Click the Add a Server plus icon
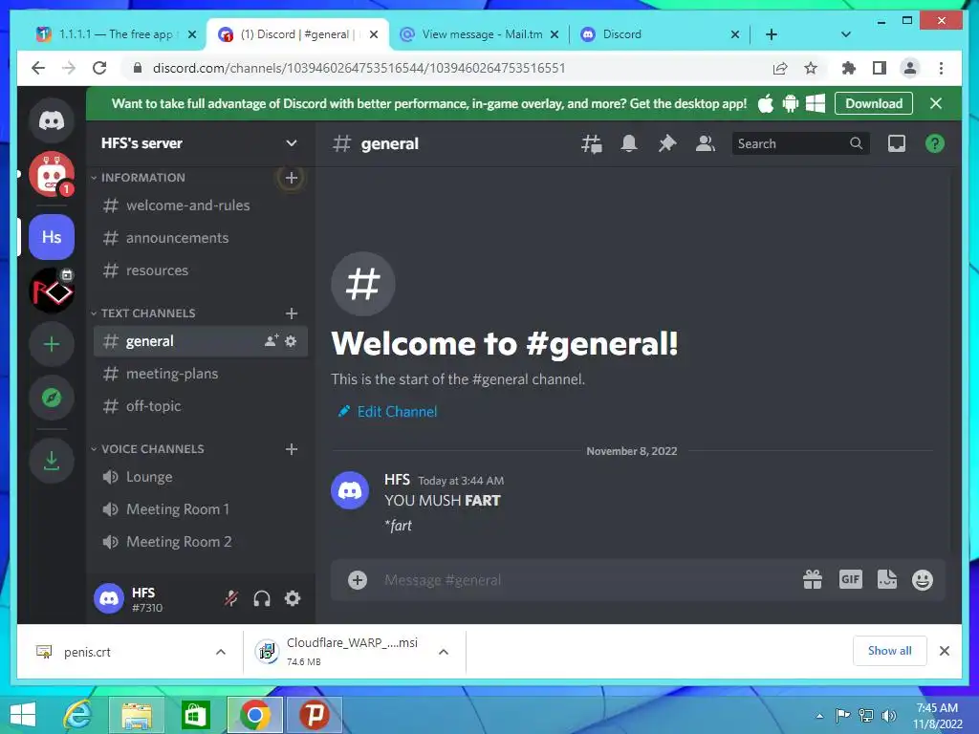Screen dimensions: 979x734 tap(52, 344)
